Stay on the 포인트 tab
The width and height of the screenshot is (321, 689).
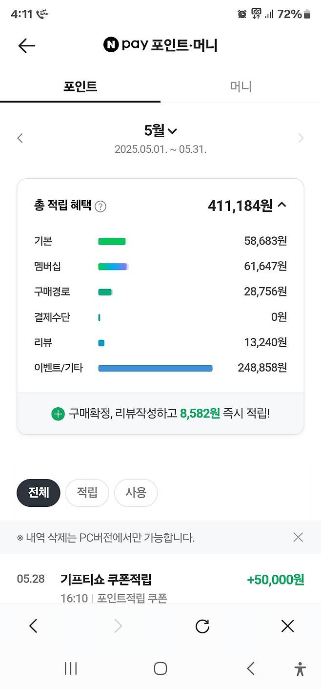[x=80, y=86]
